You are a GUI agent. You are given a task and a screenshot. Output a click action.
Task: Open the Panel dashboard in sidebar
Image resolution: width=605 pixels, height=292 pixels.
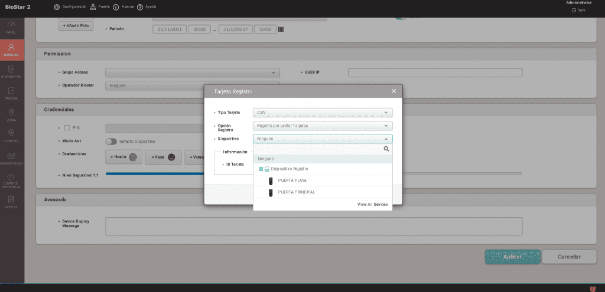pos(12,27)
